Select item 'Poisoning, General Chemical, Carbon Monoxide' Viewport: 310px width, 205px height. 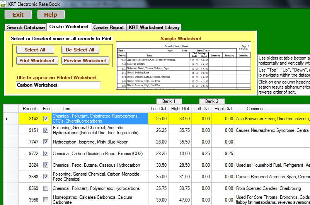(x=100, y=176)
